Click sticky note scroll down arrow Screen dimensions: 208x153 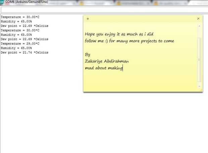click(199, 86)
